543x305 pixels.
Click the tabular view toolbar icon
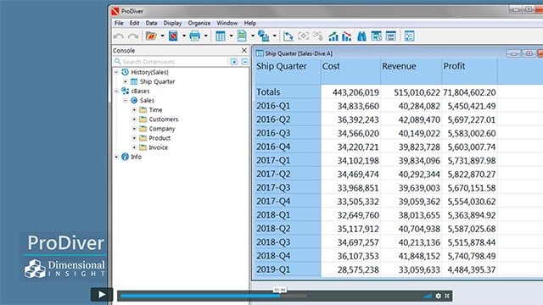coord(221,36)
